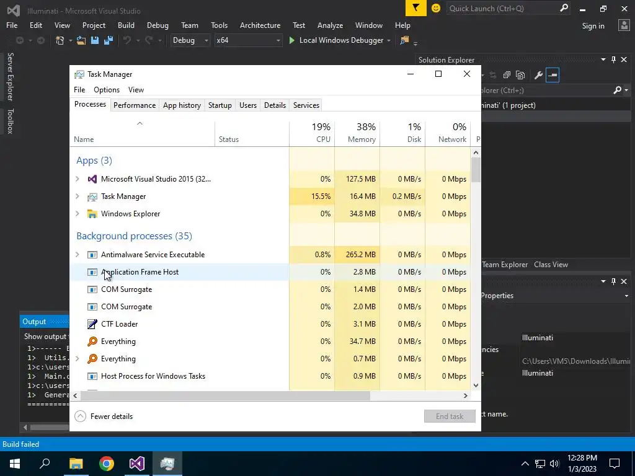
Task: Click the Open File toolbar icon
Action: pyautogui.click(x=81, y=40)
